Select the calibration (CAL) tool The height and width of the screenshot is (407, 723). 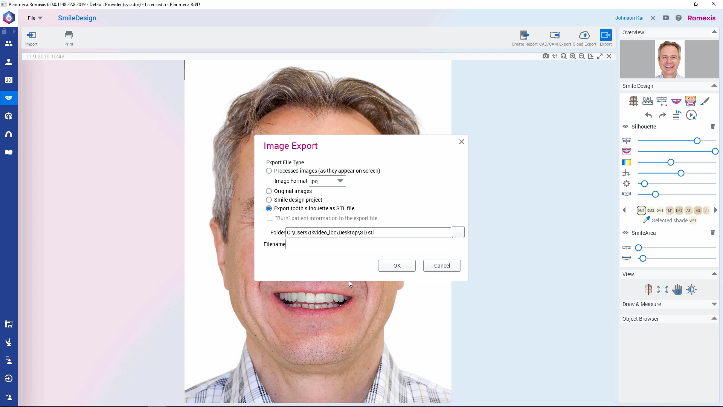648,101
